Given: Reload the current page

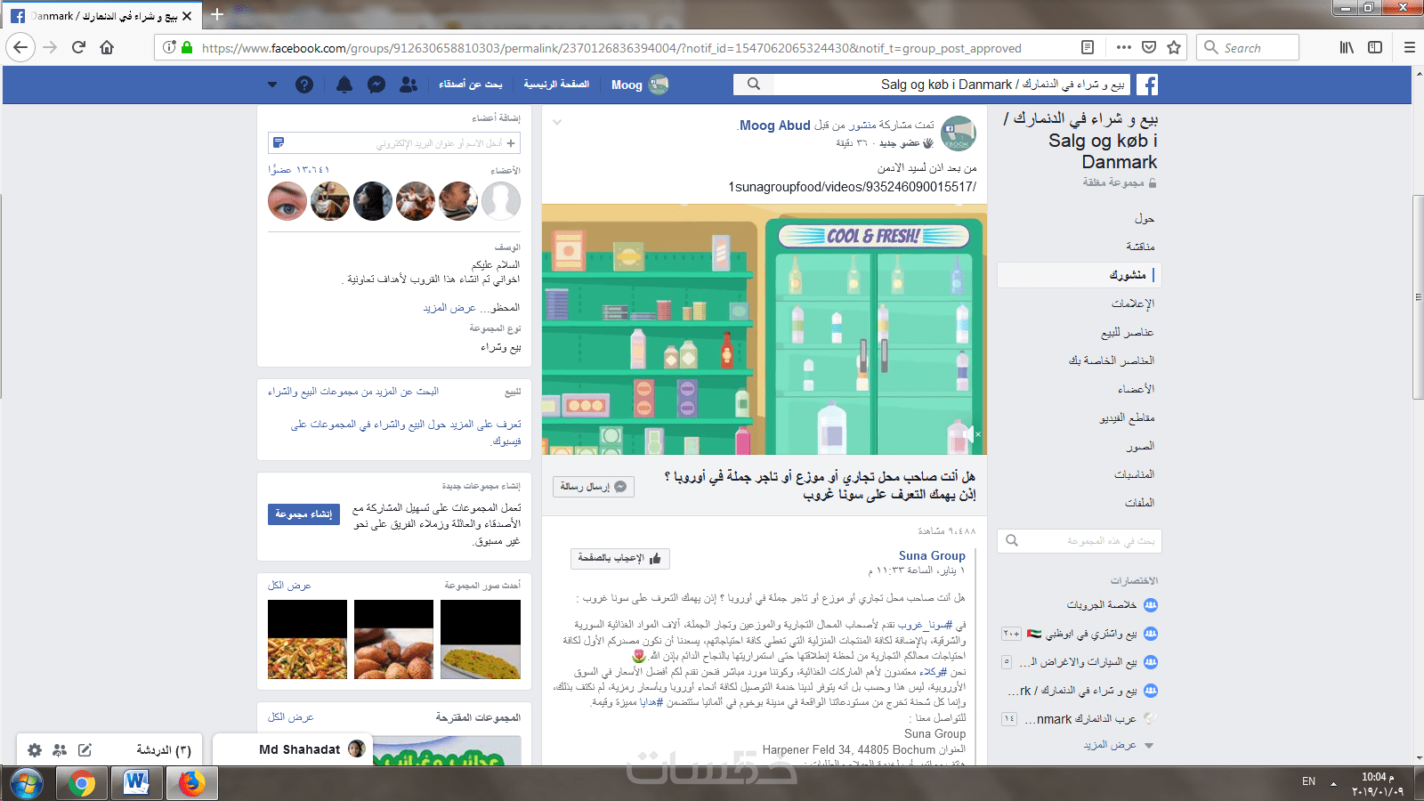Looking at the screenshot, I should [78, 47].
